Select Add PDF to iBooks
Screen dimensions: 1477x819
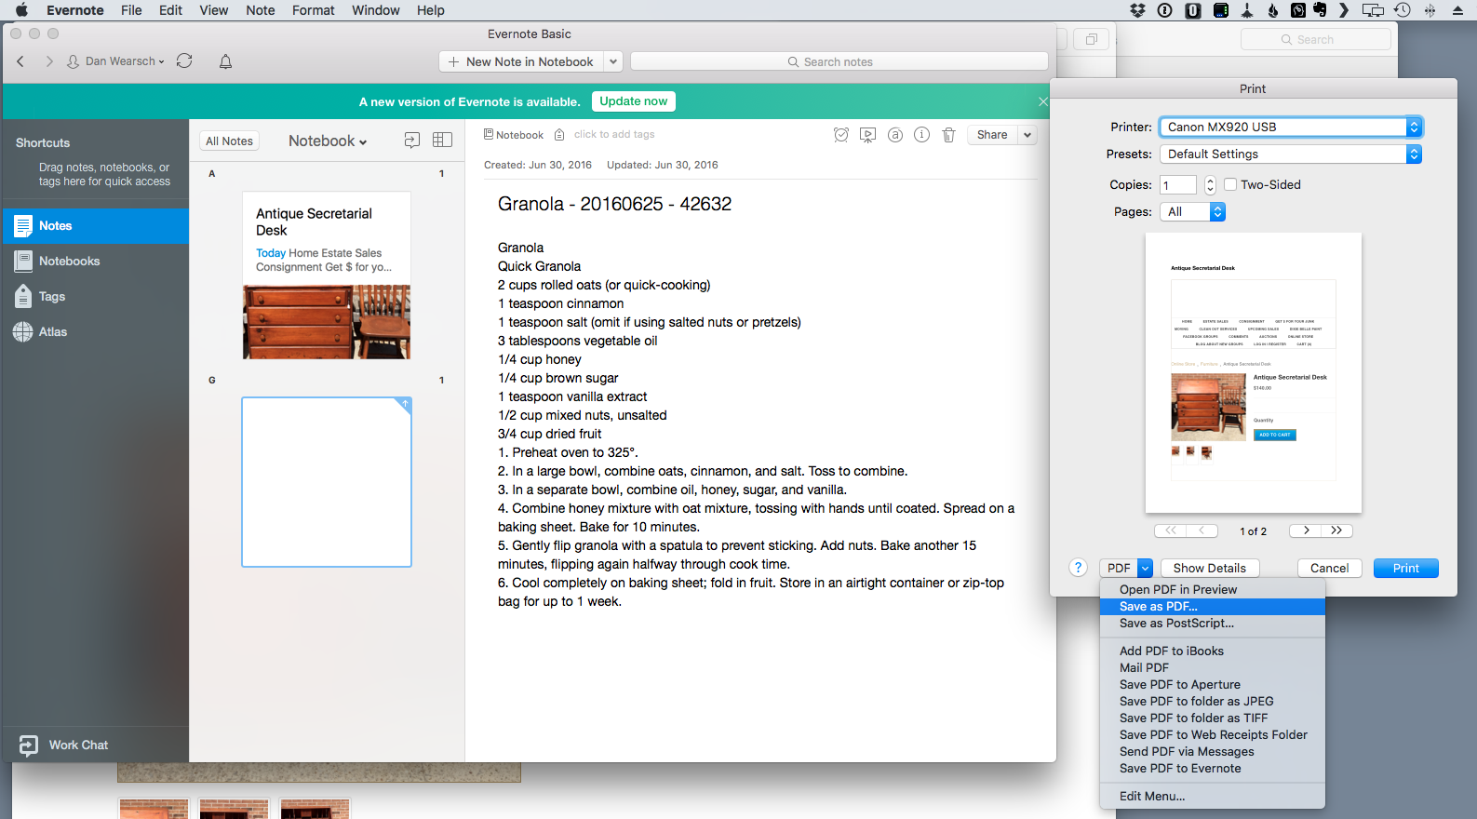point(1212,651)
